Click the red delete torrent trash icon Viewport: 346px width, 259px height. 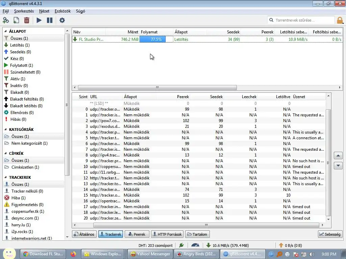[27, 20]
